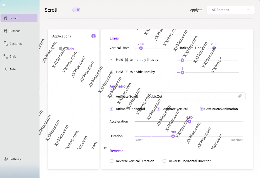
Task: Click the Duration slider handle
Action: (173, 136)
